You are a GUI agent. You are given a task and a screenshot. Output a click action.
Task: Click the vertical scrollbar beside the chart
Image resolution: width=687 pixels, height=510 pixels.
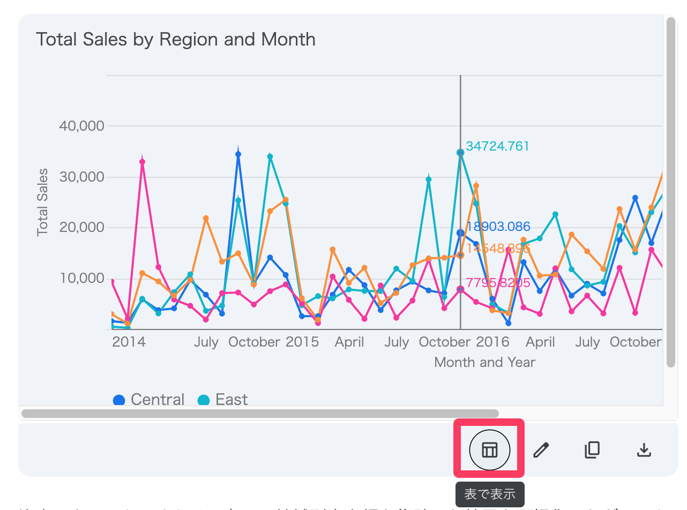(x=670, y=193)
